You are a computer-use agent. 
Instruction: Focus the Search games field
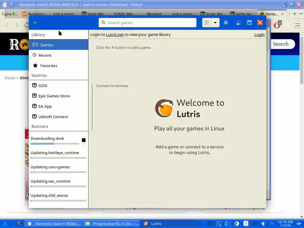[x=147, y=23]
